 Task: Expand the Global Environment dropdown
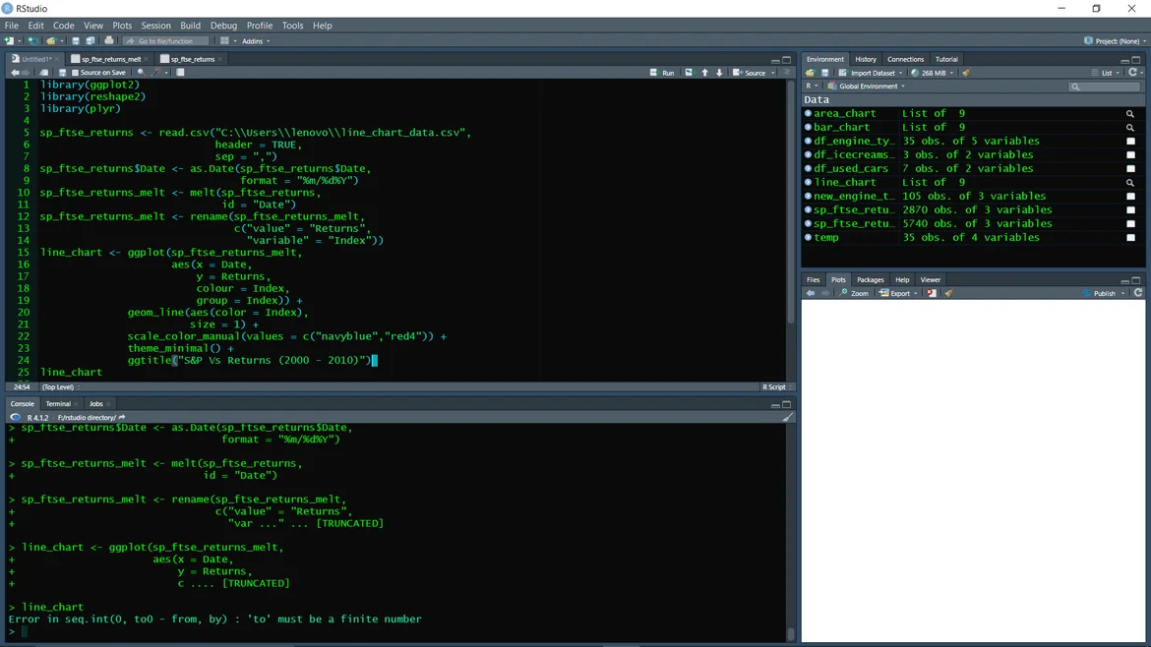tap(868, 87)
